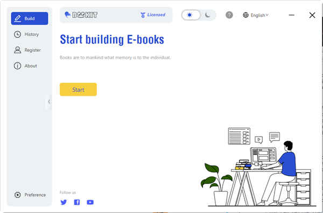Viewport: 323px width, 213px height.
Task: Minimize the Bookit window
Action: [291, 15]
